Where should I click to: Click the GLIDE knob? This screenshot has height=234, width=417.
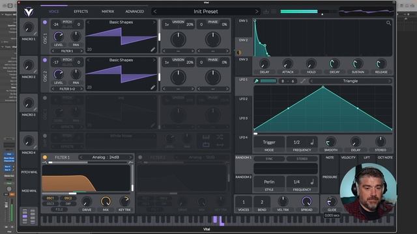pyautogui.click(x=332, y=201)
